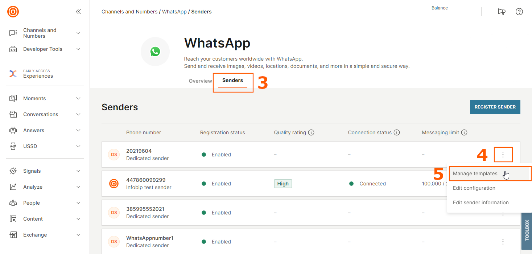Click the WhatsApp logo icon
Image resolution: width=532 pixels, height=254 pixels.
[155, 52]
